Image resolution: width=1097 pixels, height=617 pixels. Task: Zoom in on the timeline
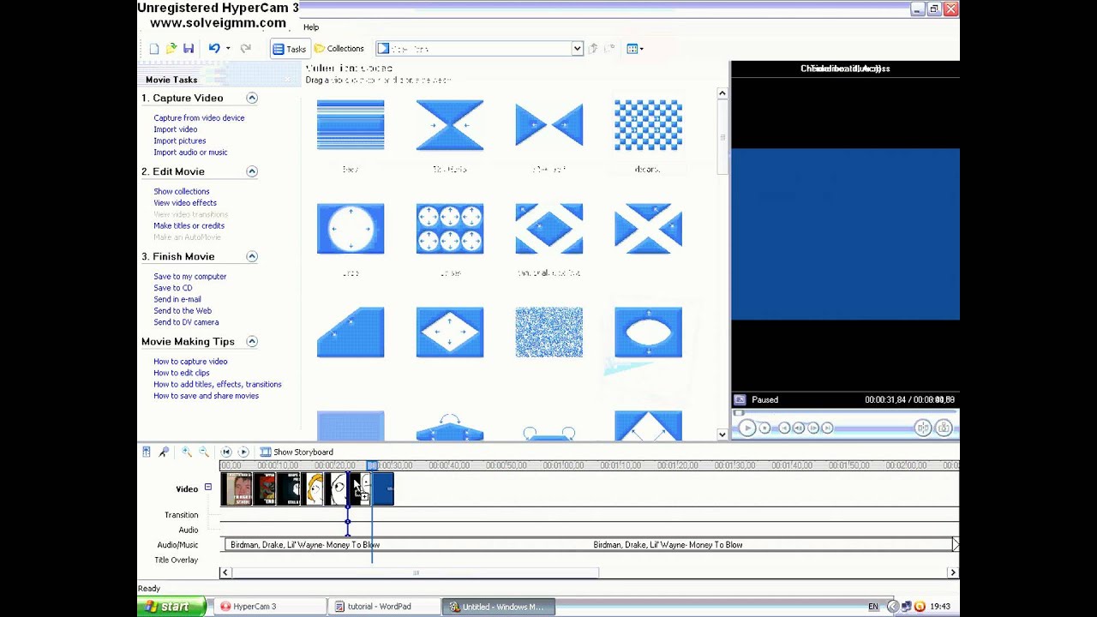(x=186, y=452)
